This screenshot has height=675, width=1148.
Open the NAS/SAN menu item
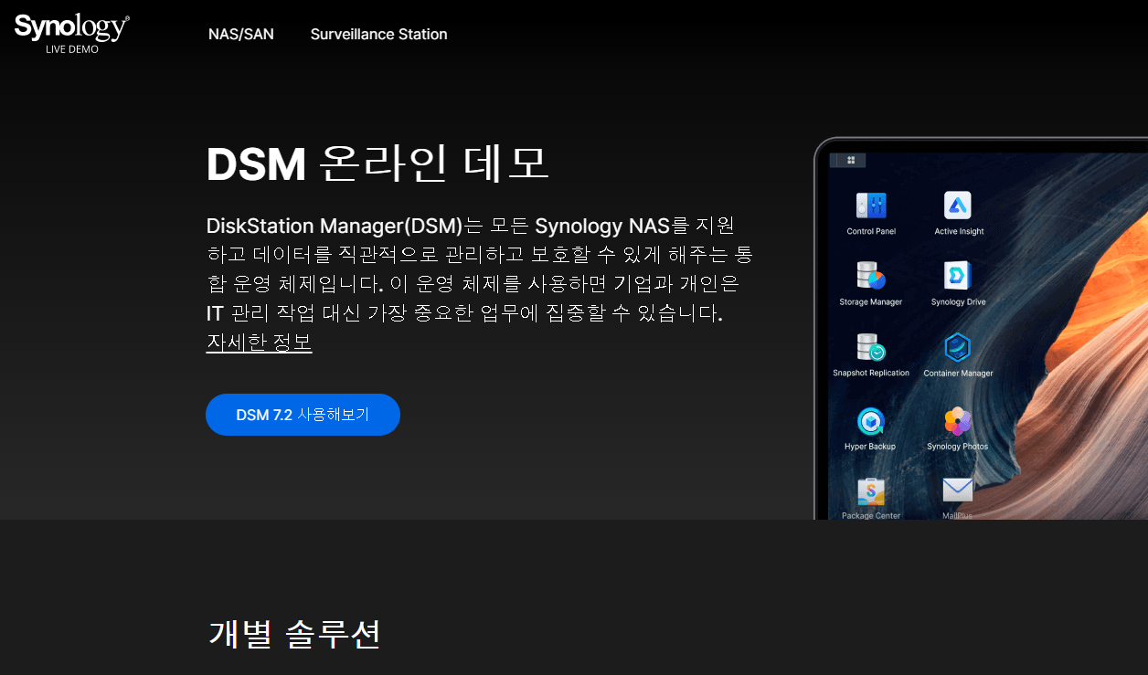pos(240,34)
